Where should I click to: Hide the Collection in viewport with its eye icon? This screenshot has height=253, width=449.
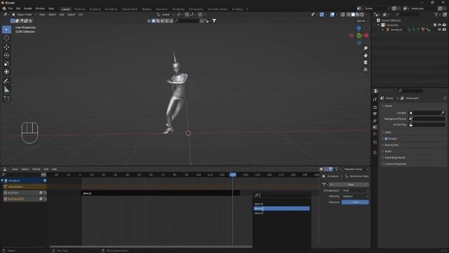440,25
